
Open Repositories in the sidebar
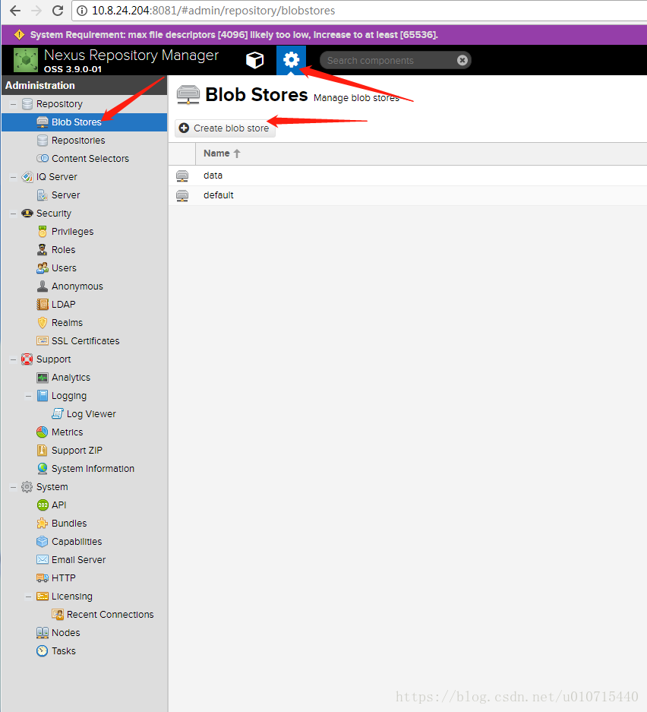[x=78, y=141]
